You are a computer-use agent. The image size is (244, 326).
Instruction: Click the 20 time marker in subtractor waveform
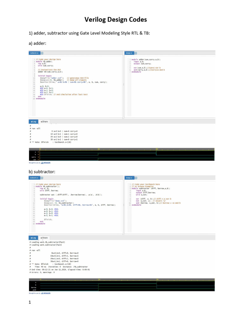(x=157, y=280)
